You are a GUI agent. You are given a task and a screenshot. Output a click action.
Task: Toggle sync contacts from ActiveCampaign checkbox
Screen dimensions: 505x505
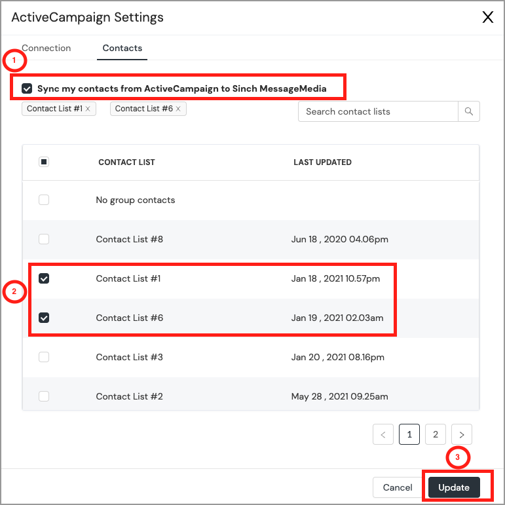point(27,88)
